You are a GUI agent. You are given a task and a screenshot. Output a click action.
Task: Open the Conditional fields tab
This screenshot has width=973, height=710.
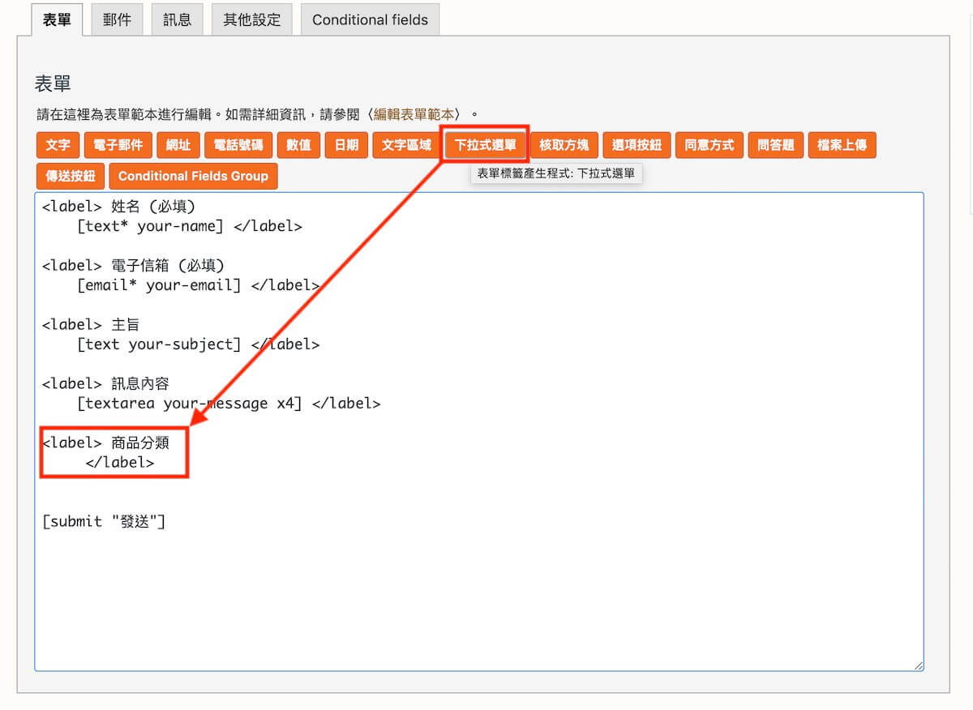click(370, 20)
